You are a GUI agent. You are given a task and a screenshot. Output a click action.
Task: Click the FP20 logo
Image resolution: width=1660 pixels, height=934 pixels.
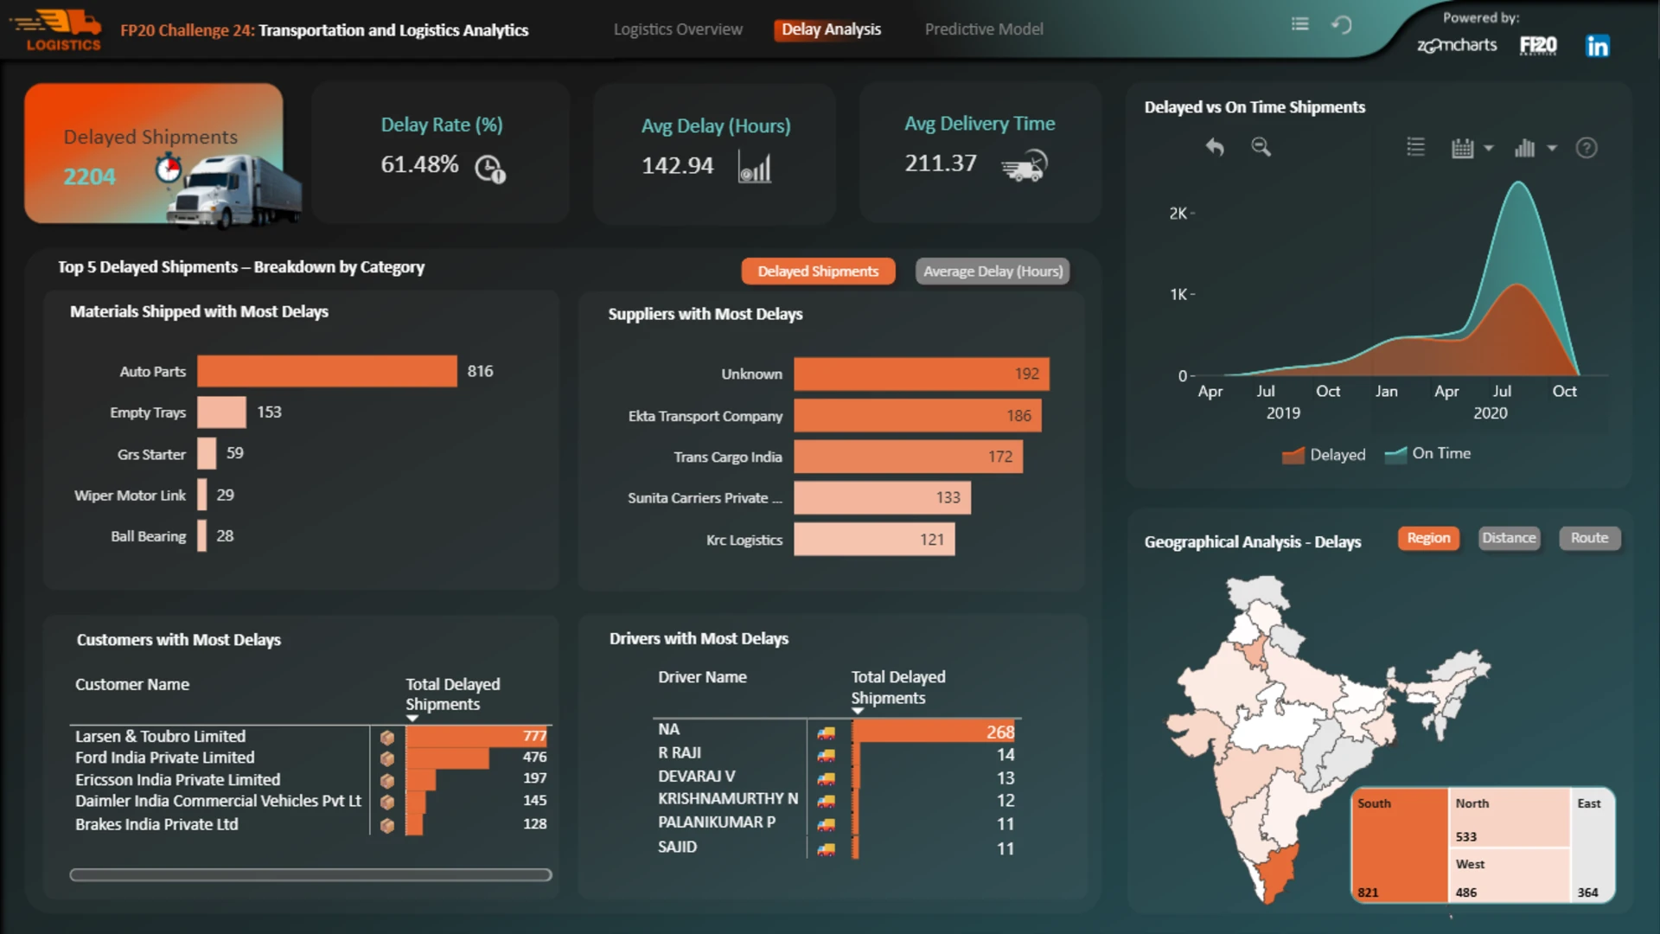coord(1538,46)
